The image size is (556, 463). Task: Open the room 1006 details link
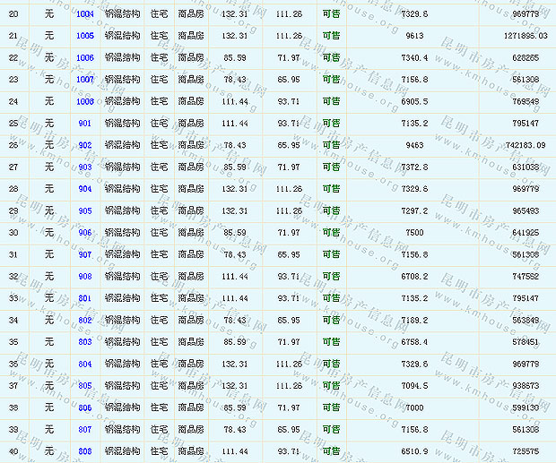85,58
